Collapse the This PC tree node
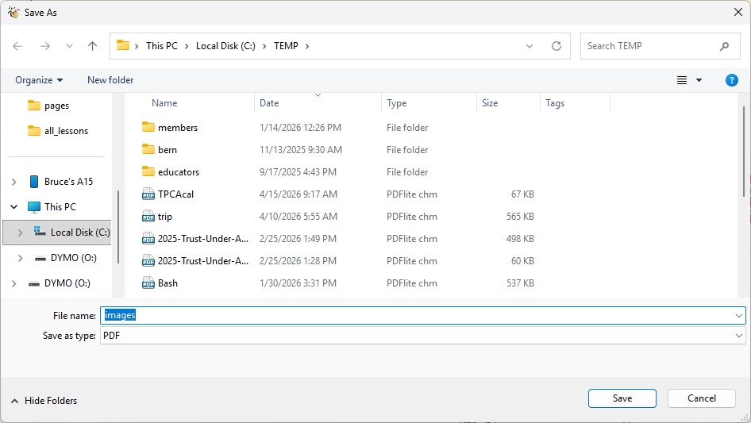The width and height of the screenshot is (751, 423). [x=13, y=207]
